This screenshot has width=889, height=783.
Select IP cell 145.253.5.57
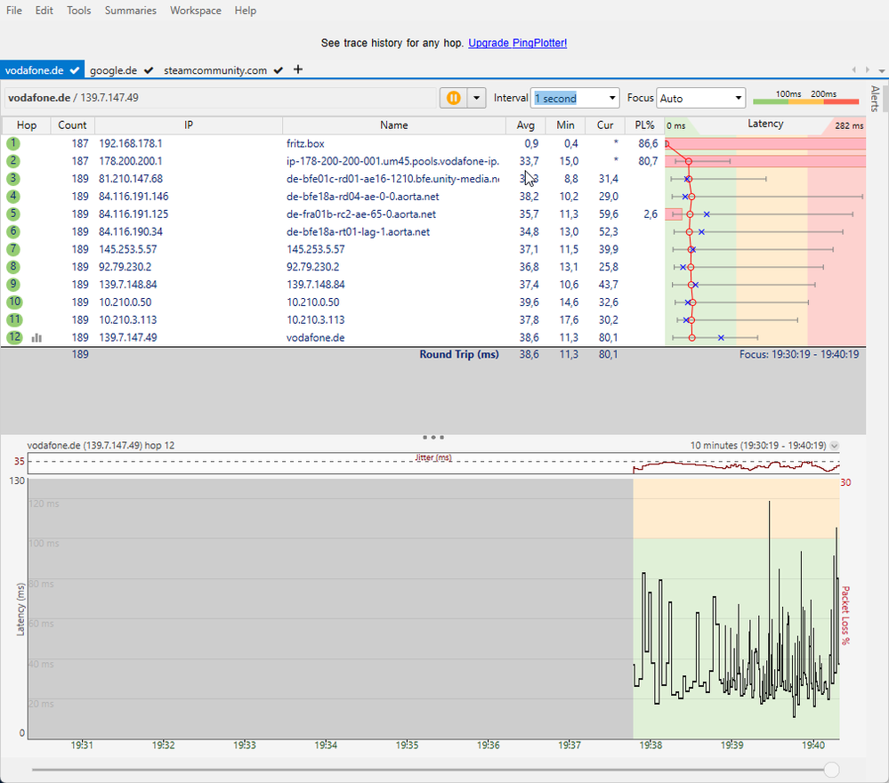pyautogui.click(x=127, y=249)
